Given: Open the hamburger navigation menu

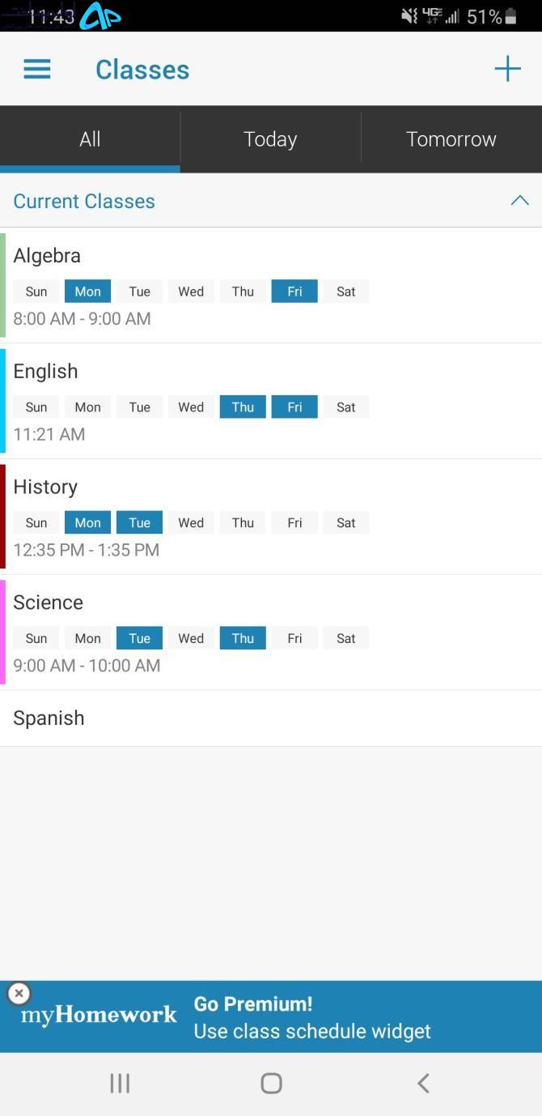Looking at the screenshot, I should [37, 70].
